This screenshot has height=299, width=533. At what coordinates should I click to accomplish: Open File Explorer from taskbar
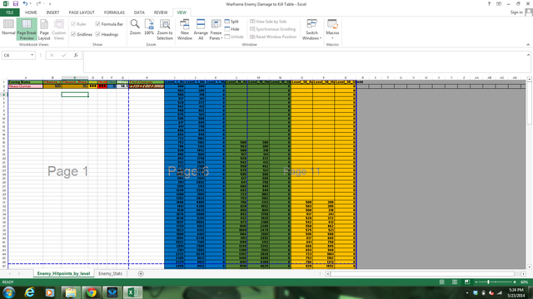(70, 292)
